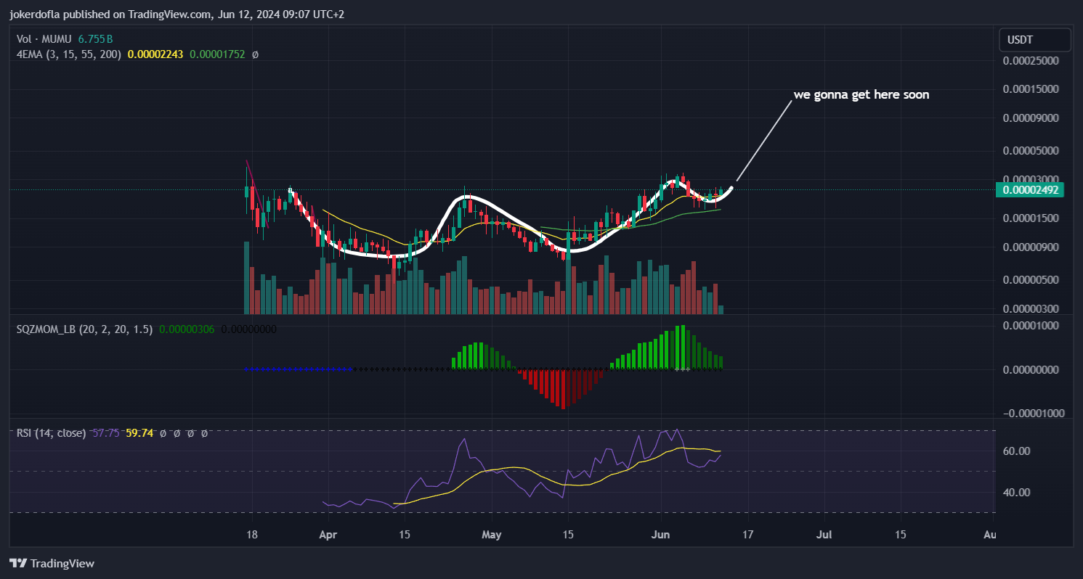The height and width of the screenshot is (579, 1083).
Task: Click the 0.00001000 SQZMOM axis label
Action: point(1031,326)
